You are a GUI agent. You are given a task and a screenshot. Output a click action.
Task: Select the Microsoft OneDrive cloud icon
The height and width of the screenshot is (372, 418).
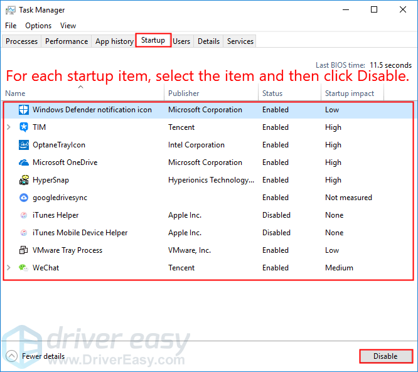point(24,162)
